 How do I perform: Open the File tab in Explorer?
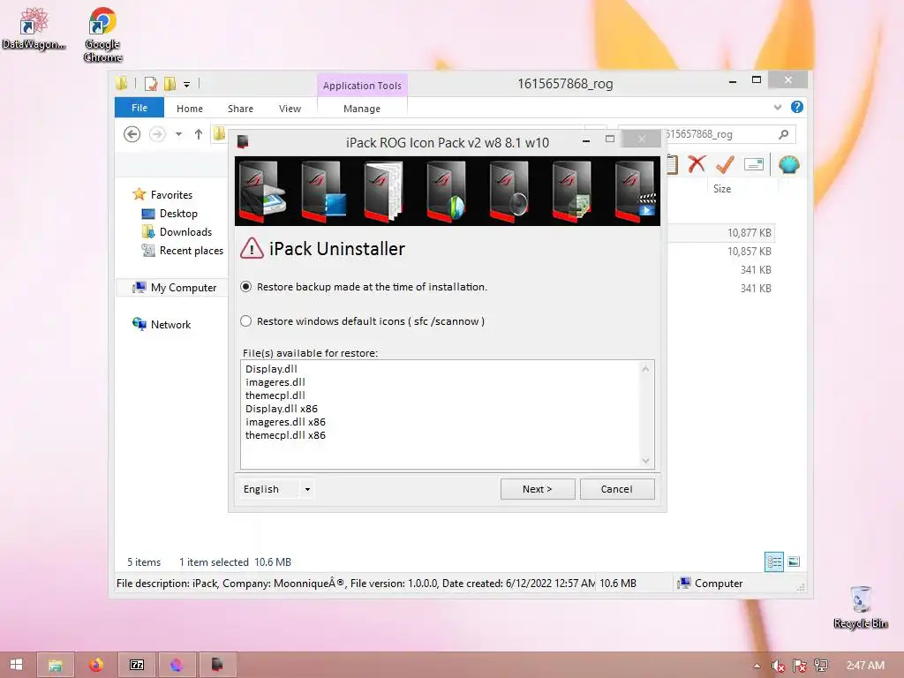coord(139,108)
